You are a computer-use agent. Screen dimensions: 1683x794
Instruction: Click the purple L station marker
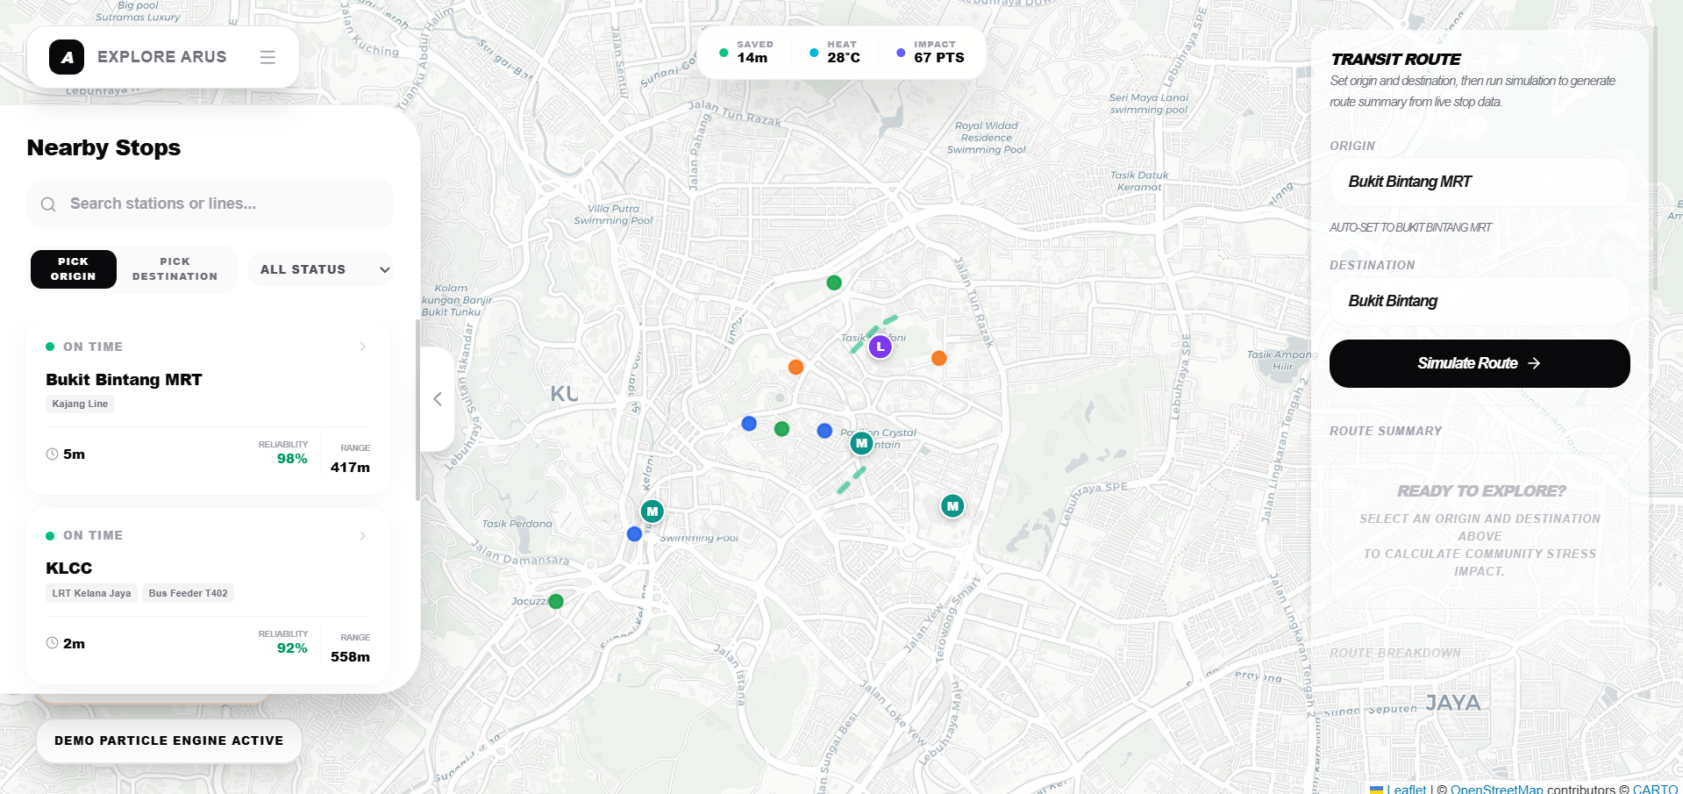(x=880, y=347)
